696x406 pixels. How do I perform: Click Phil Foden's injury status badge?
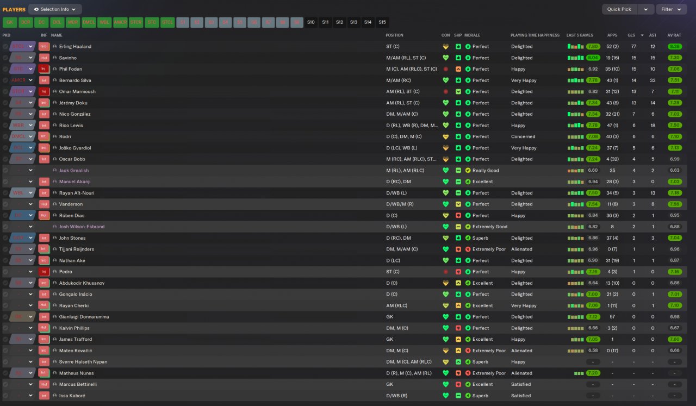44,69
